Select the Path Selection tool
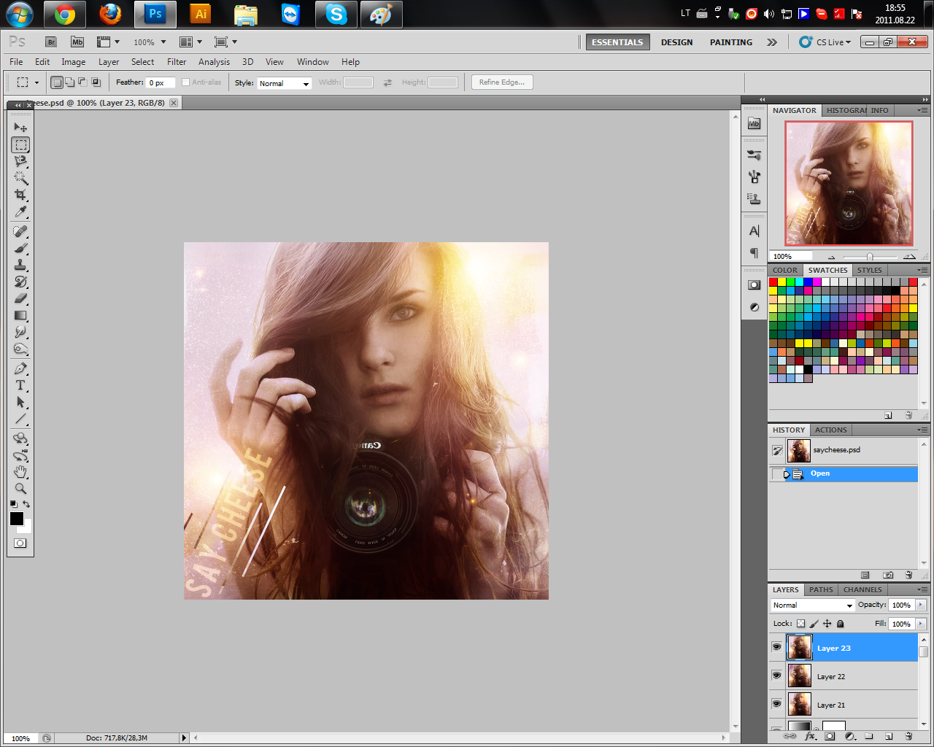 [x=20, y=402]
